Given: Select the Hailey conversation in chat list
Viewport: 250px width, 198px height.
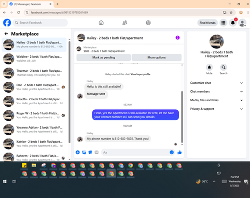Looking at the screenshot, I should coord(34,44).
